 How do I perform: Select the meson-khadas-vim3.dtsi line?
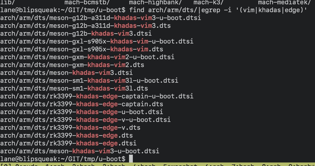point(66,73)
